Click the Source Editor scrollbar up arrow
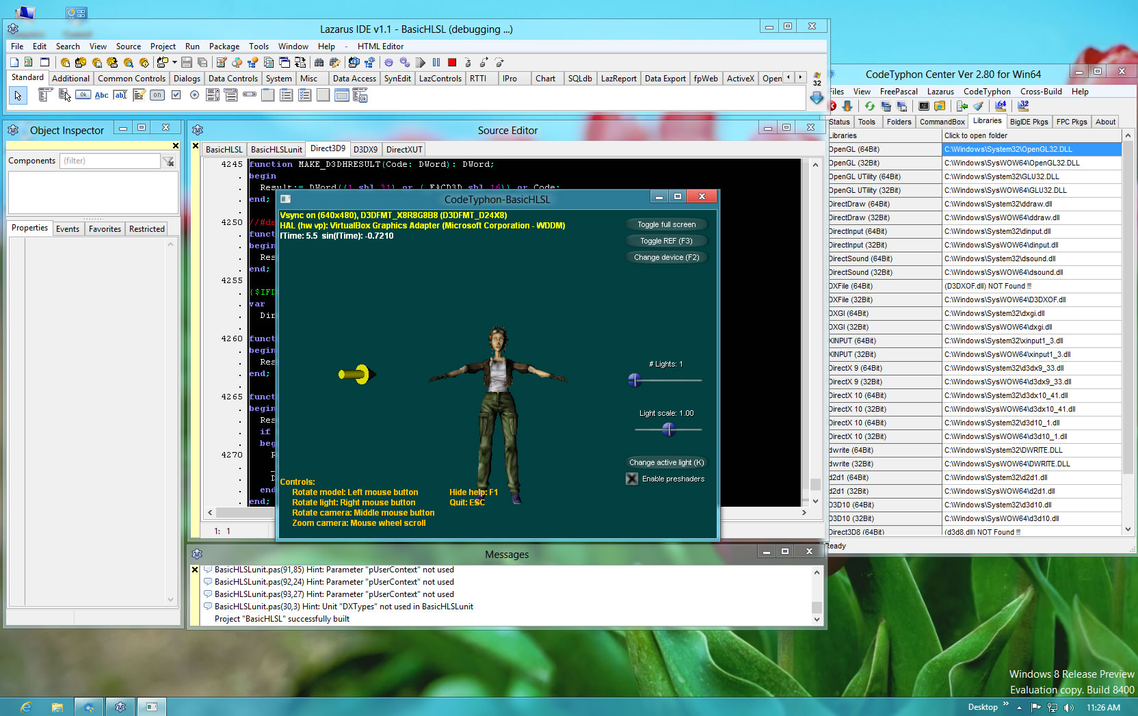The width and height of the screenshot is (1138, 716). click(815, 165)
